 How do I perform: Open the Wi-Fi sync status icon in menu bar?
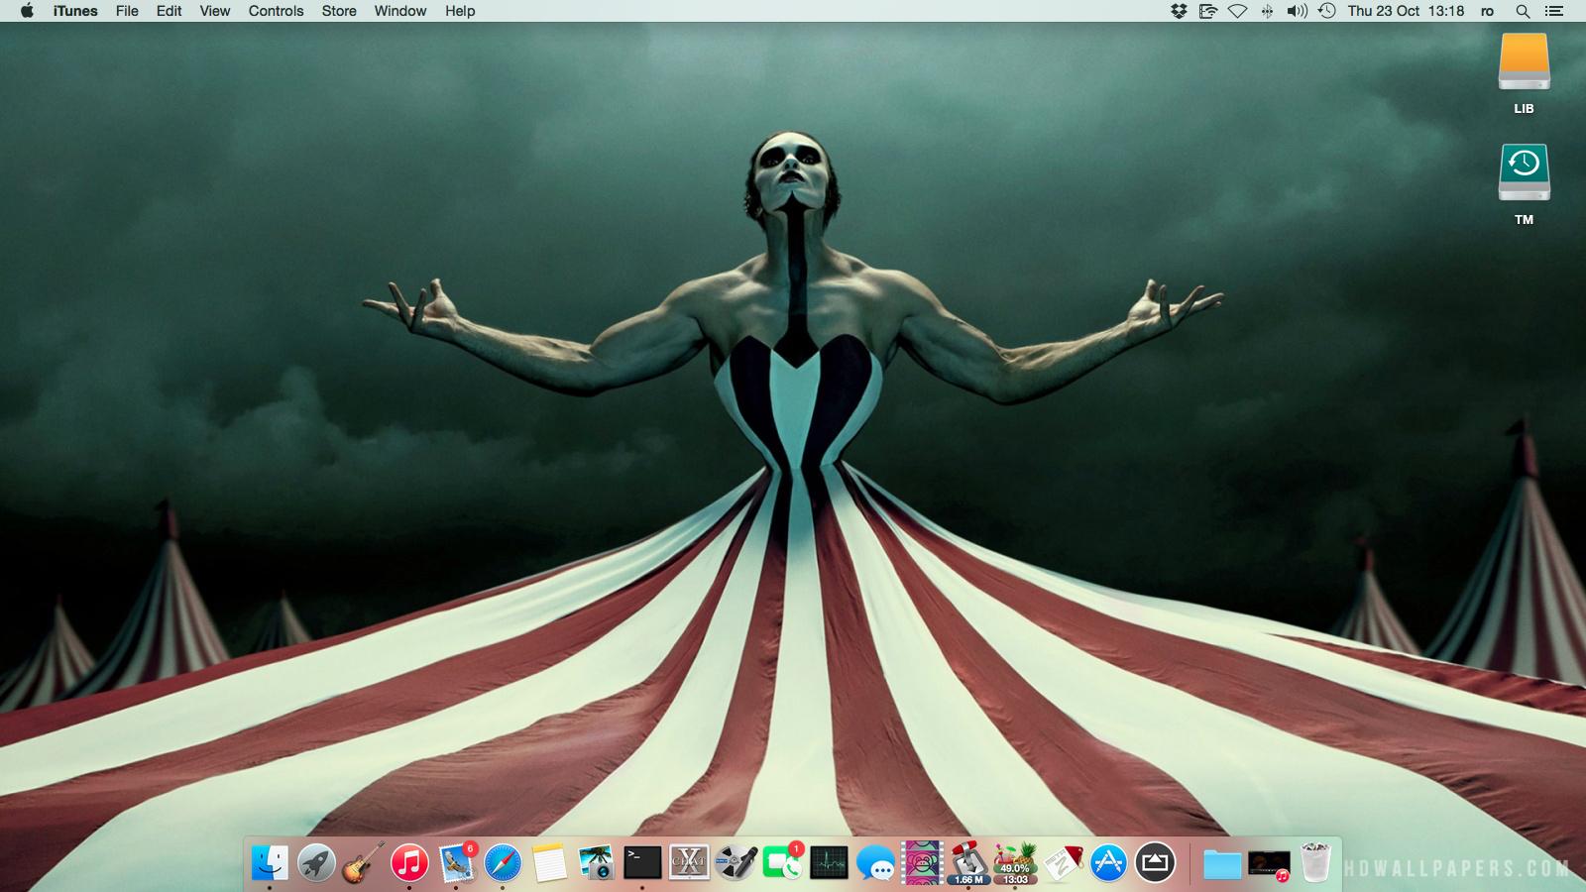1207,11
